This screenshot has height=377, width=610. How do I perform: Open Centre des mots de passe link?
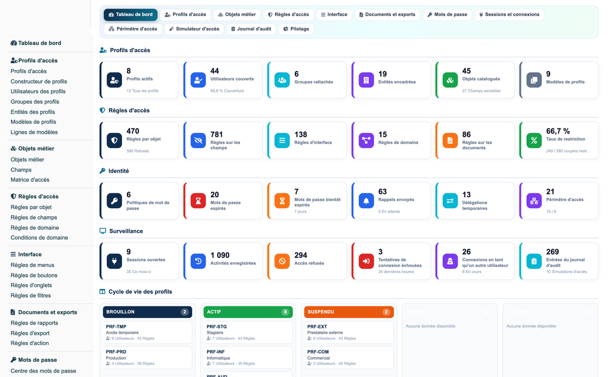click(43, 371)
